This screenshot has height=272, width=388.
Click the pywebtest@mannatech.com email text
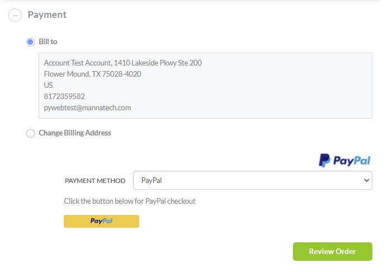tap(87, 108)
